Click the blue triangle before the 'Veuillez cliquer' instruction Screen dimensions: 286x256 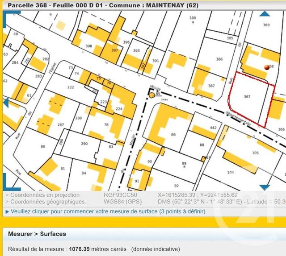[7, 212]
